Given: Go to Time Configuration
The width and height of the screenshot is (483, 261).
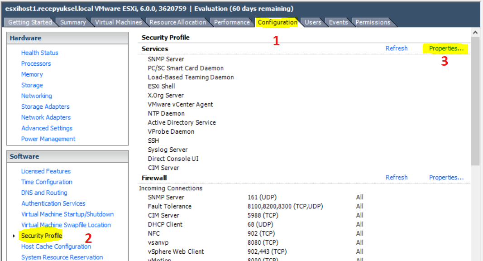Looking at the screenshot, I should pyautogui.click(x=47, y=182).
